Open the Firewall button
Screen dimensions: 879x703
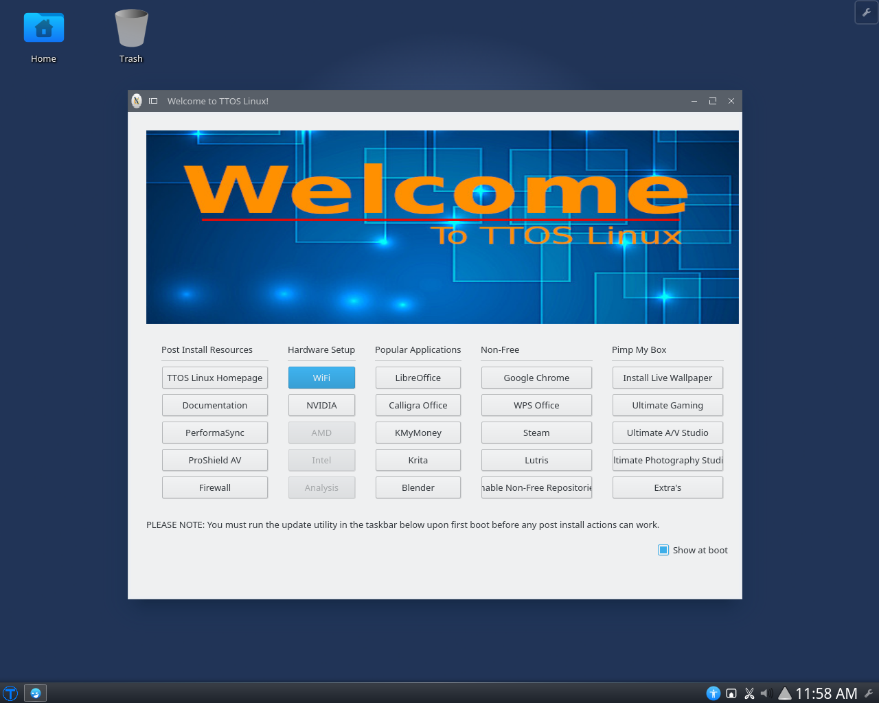point(215,487)
